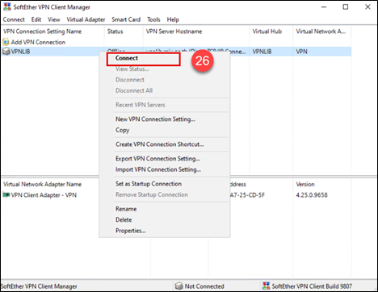
Task: Click the SoftEther app icon in title bar
Action: point(7,6)
